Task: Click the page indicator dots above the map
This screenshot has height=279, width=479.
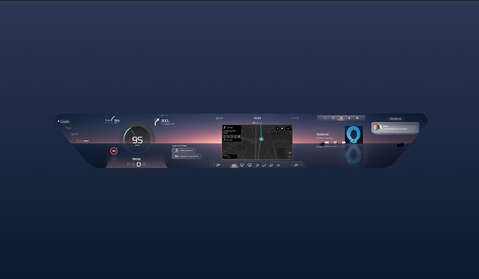Action: coord(257,123)
